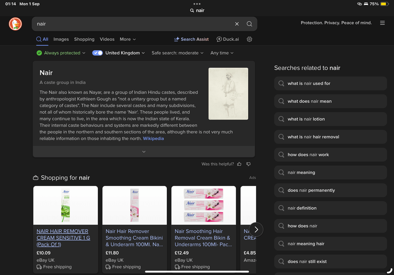Clear the search box with the X icon
394x275 pixels.
(x=237, y=24)
